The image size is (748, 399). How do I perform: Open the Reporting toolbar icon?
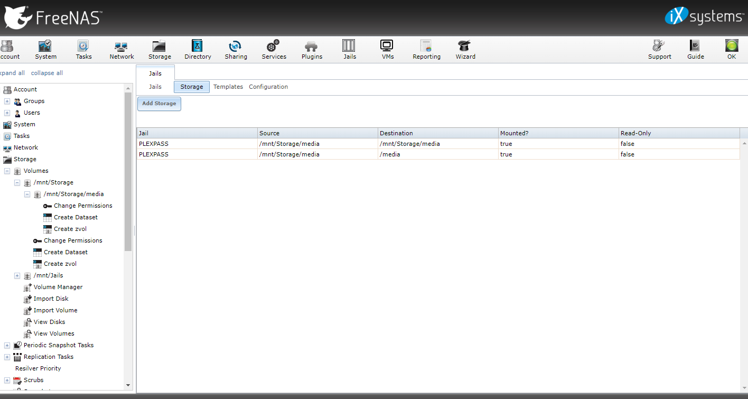click(x=426, y=47)
